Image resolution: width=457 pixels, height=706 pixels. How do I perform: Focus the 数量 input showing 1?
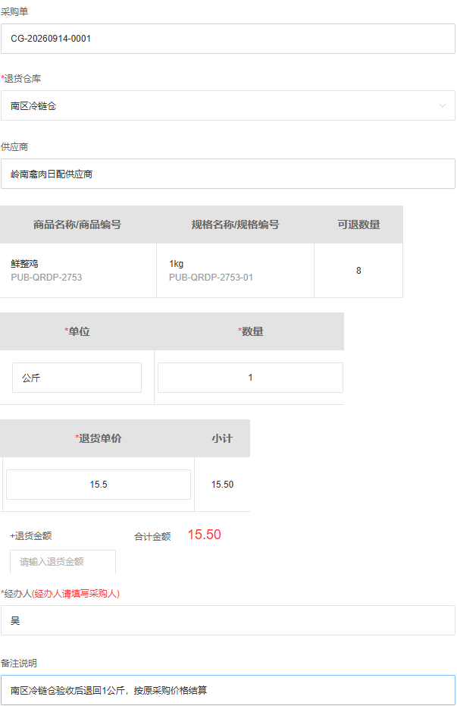click(x=251, y=378)
